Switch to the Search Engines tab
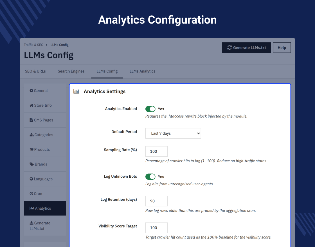 coord(71,71)
